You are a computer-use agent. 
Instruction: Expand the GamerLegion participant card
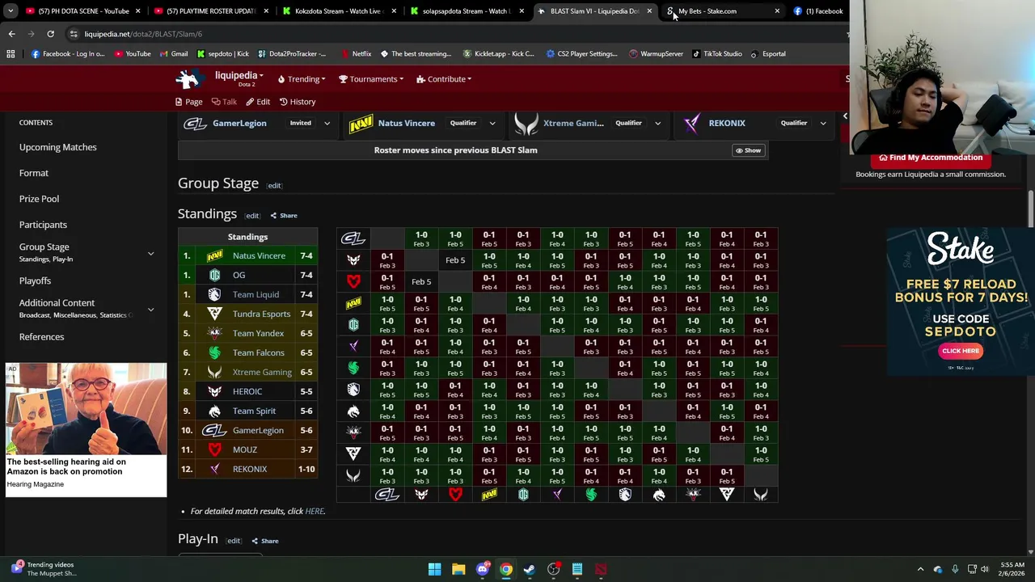point(327,124)
